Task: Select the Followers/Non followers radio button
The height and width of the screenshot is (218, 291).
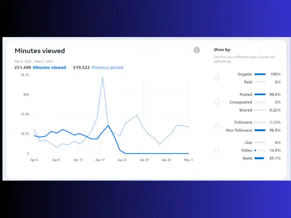Action: pos(217,126)
